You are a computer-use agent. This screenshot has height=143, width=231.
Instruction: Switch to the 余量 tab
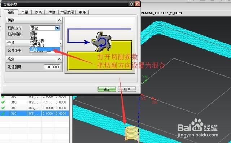click(25, 13)
